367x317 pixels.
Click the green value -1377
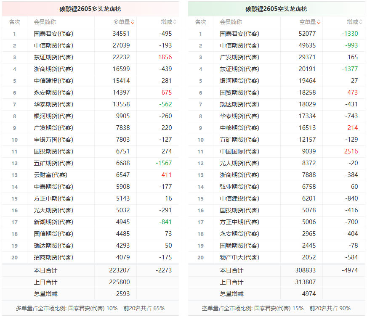pyautogui.click(x=350, y=69)
